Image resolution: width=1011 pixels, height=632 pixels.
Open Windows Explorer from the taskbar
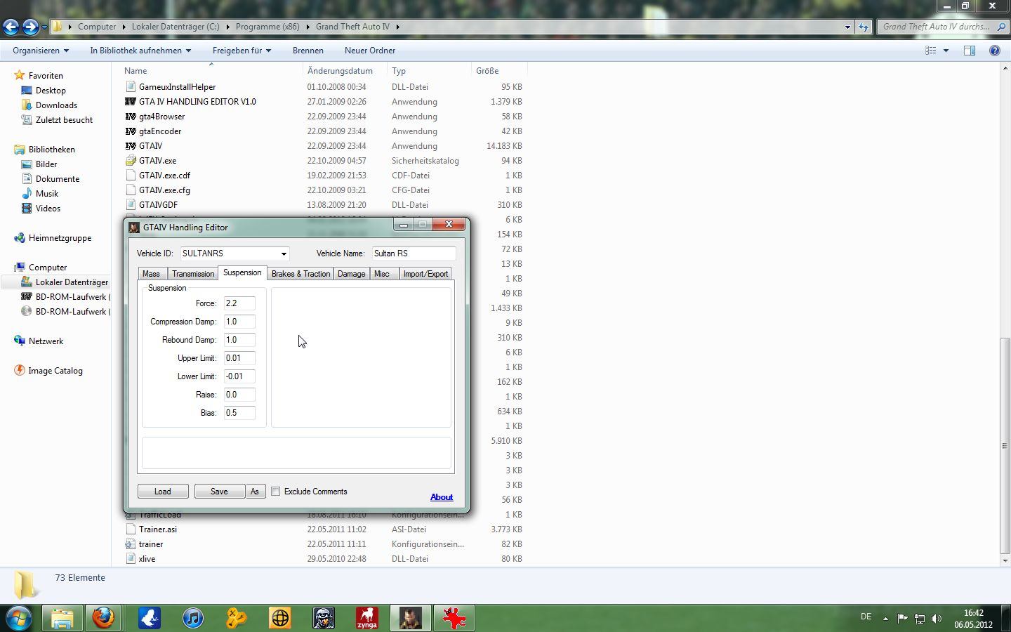click(62, 618)
